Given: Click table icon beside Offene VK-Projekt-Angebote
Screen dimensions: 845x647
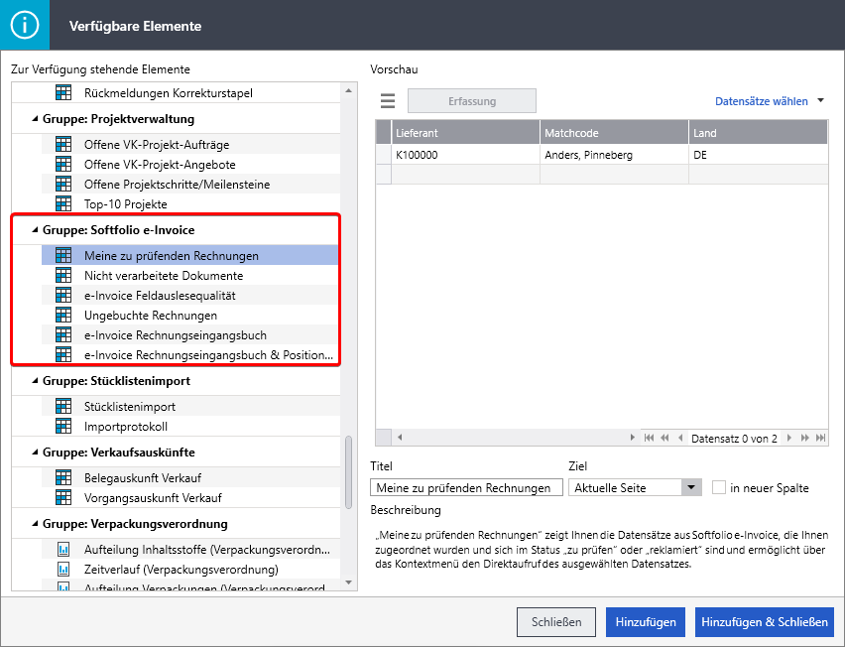Looking at the screenshot, I should (x=63, y=165).
